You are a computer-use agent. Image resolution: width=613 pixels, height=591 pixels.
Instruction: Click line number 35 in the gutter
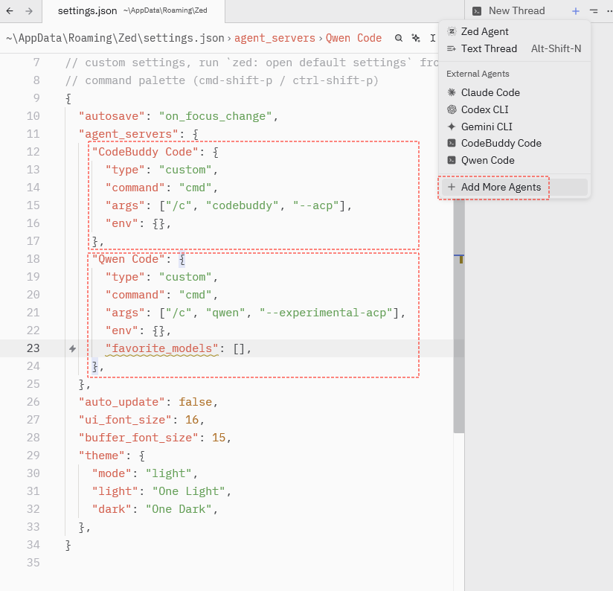tap(33, 563)
